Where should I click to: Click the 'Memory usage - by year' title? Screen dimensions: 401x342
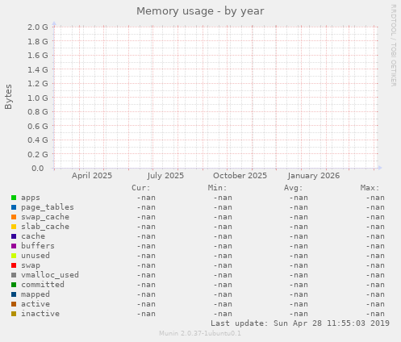point(200,11)
